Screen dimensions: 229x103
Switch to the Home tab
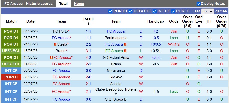click(x=79, y=4)
